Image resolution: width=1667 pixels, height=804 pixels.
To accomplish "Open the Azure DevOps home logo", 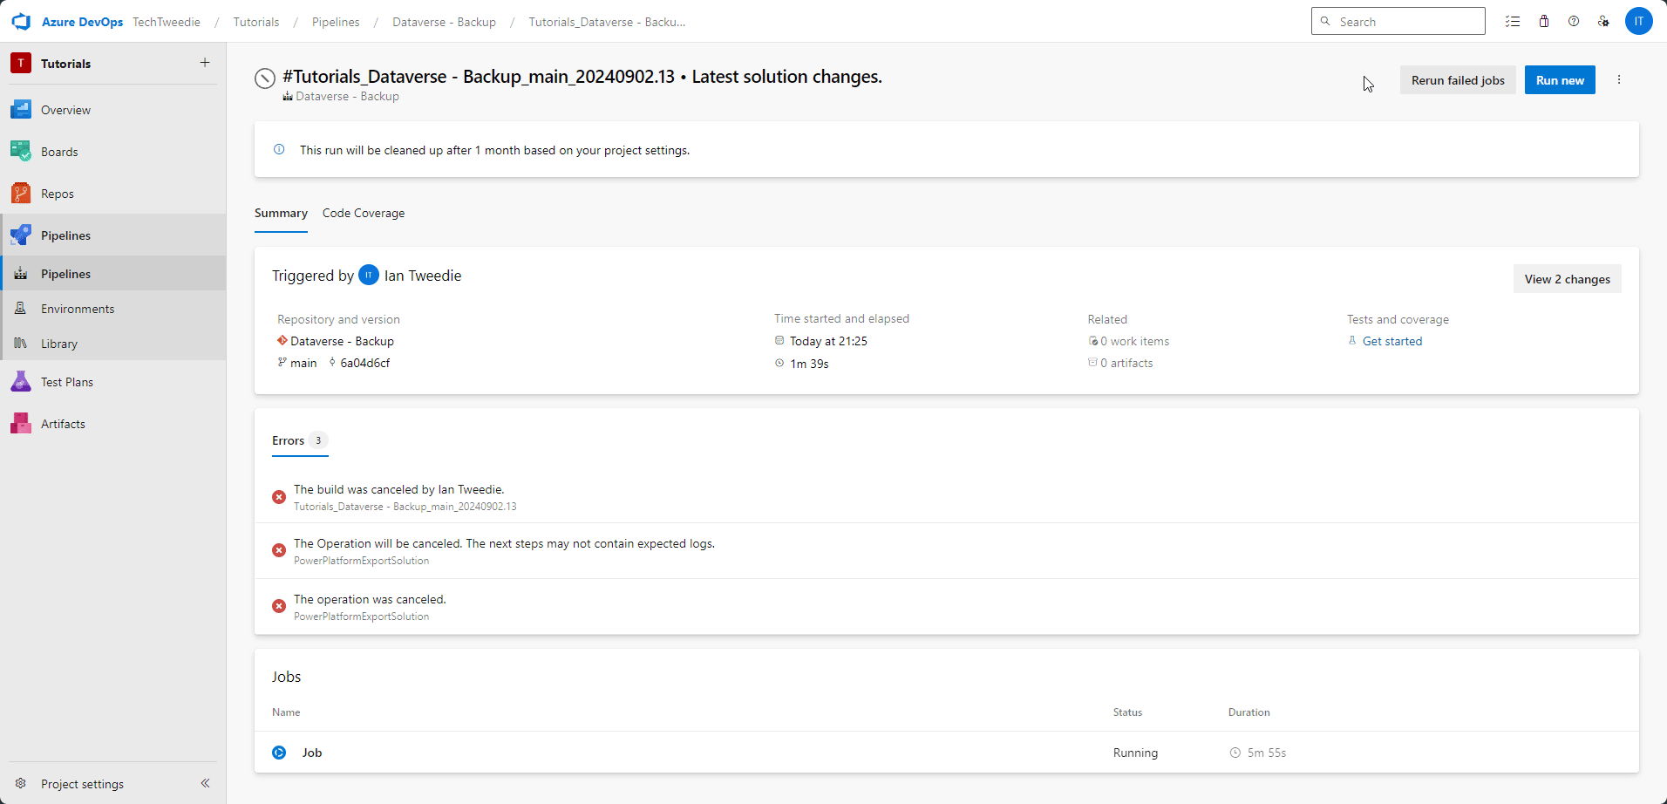I will 21,21.
